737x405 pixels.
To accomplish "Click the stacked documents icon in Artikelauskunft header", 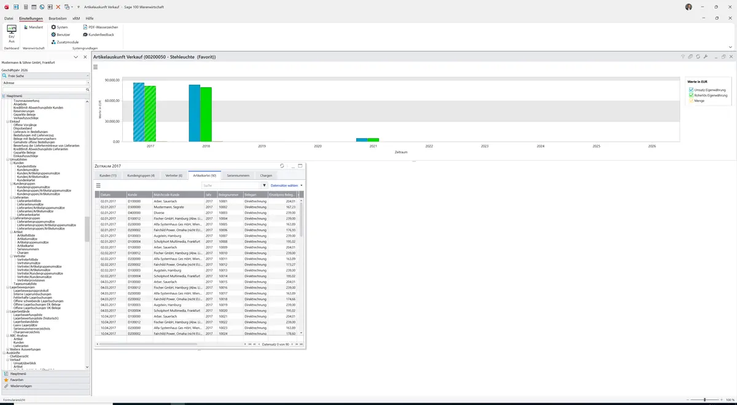I will point(690,56).
